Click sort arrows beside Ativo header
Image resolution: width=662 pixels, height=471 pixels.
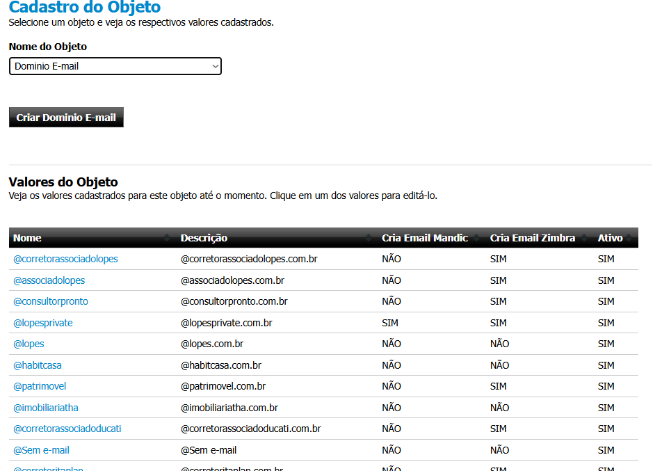click(x=629, y=238)
